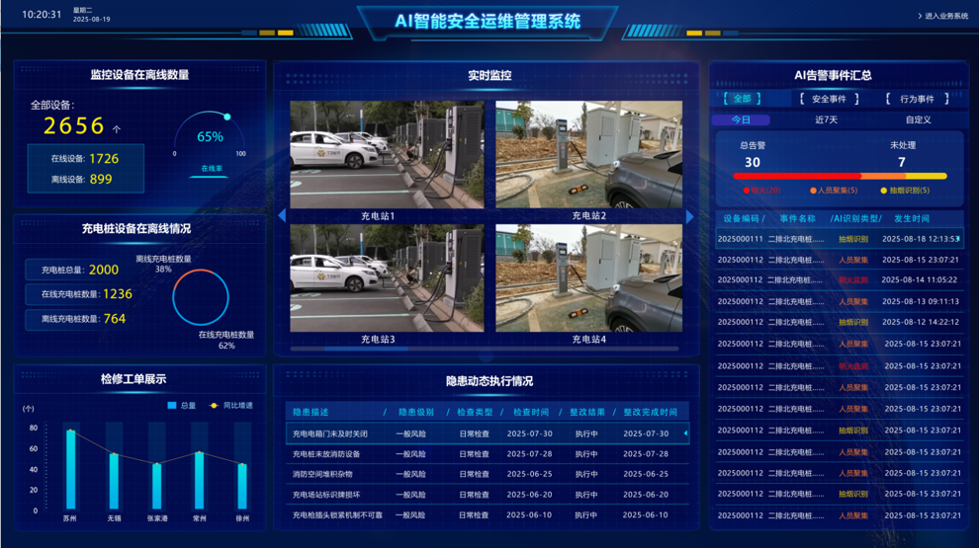Image resolution: width=980 pixels, height=548 pixels.
Task: Open the 充电站1 camera feed
Action: coord(387,155)
